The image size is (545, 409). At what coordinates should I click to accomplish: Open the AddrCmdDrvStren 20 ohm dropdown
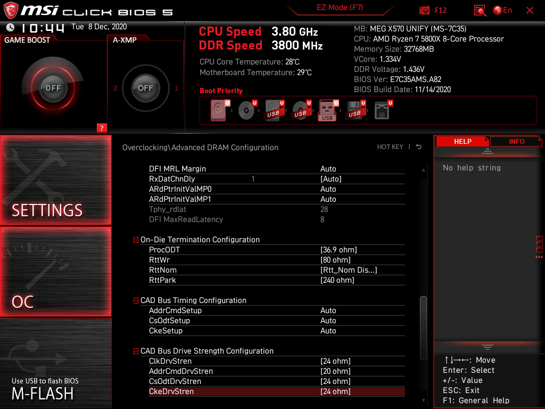point(335,371)
